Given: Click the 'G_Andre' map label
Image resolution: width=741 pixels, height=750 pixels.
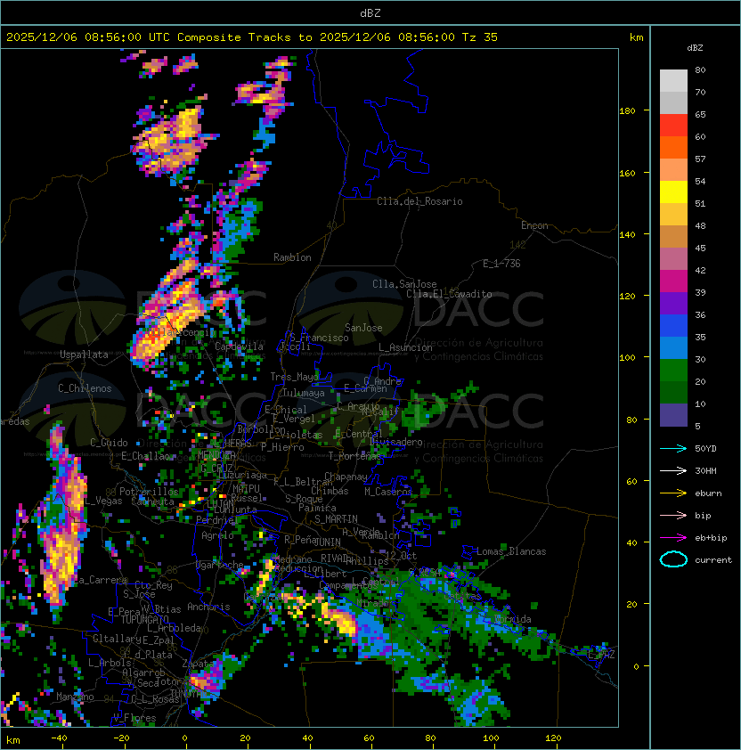Looking at the screenshot, I should coord(382,381).
